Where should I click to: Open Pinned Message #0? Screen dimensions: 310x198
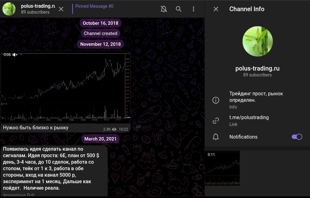pyautogui.click(x=94, y=6)
